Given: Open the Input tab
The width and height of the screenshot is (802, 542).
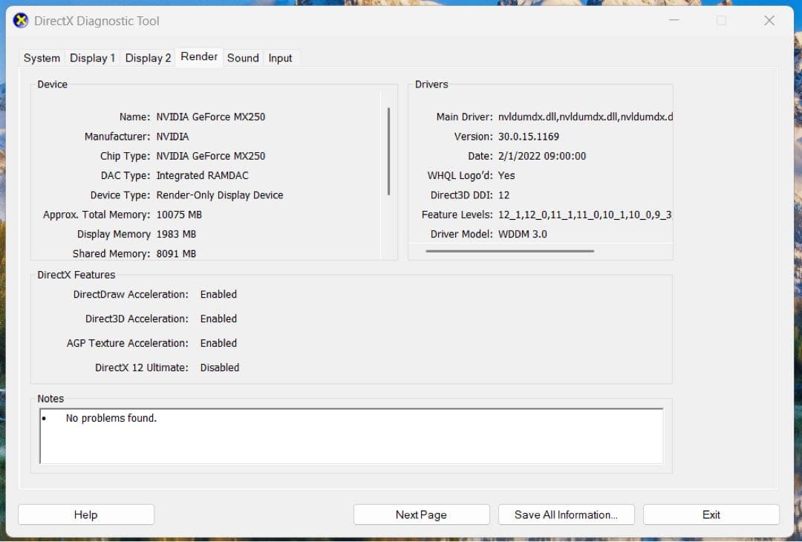Looking at the screenshot, I should click(x=281, y=58).
